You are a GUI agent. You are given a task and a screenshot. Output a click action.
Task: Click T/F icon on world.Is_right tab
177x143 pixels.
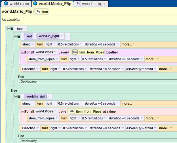click(x=78, y=3)
